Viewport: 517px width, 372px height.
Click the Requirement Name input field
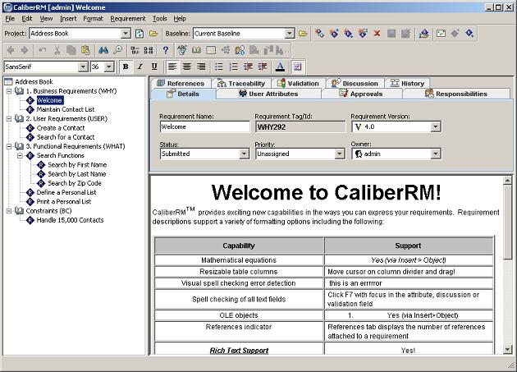pyautogui.click(x=205, y=126)
